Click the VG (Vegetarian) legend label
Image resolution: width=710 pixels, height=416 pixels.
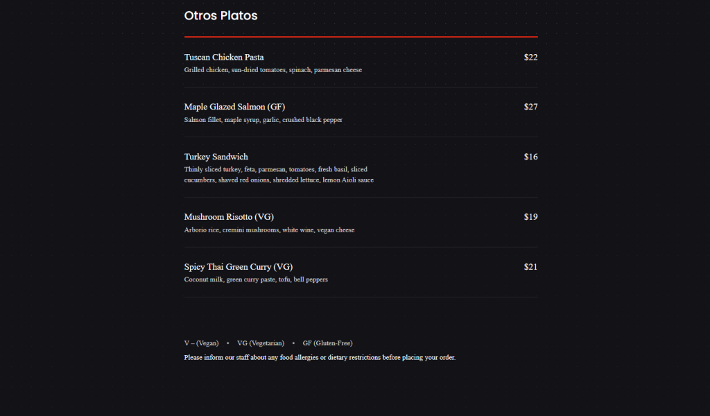(261, 343)
